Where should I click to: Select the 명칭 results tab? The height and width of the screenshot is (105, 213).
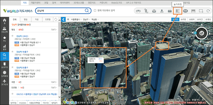click(25, 19)
